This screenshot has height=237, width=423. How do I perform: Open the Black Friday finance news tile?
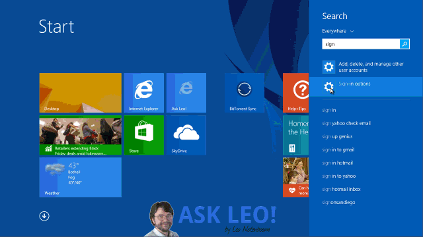pyautogui.click(x=81, y=135)
